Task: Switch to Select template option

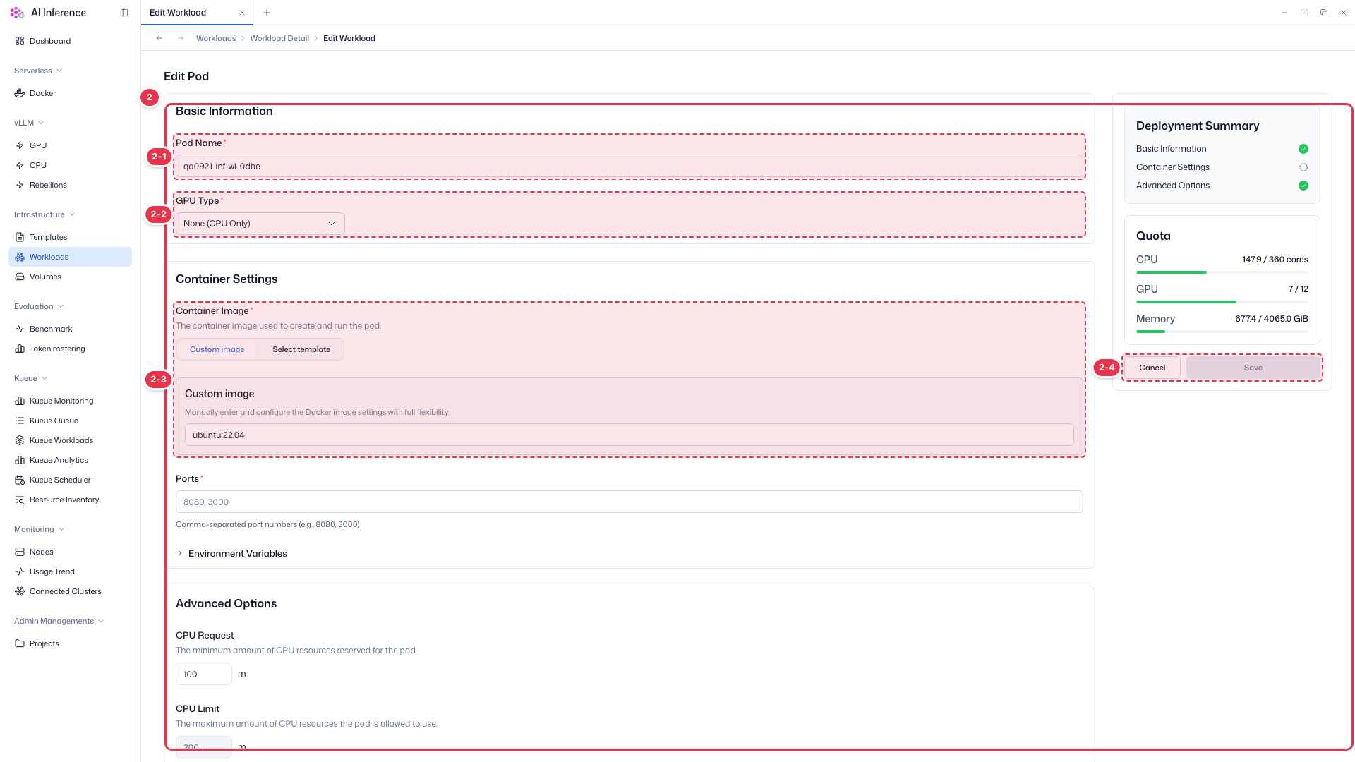Action: 301,349
